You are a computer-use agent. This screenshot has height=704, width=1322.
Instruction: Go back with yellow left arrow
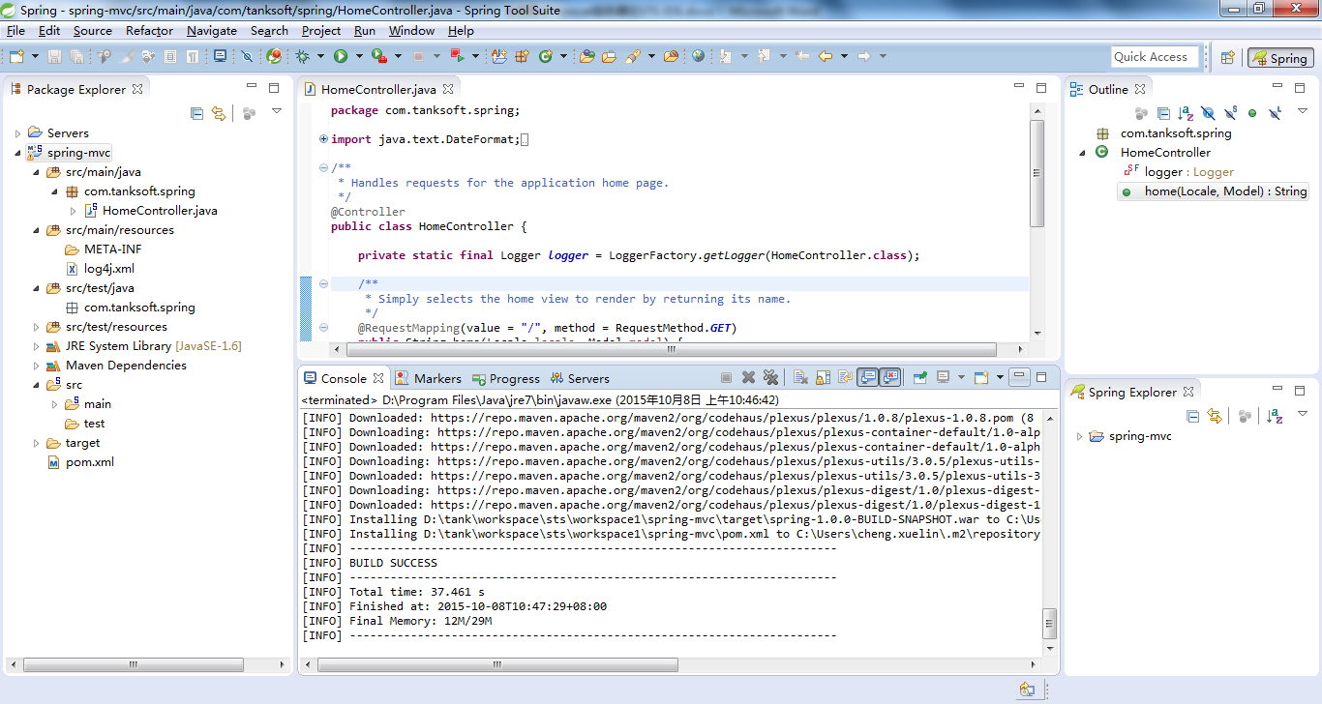tap(826, 56)
